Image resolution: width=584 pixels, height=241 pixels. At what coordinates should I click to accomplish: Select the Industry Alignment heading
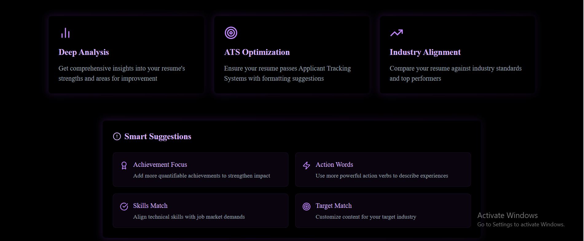pyautogui.click(x=425, y=52)
